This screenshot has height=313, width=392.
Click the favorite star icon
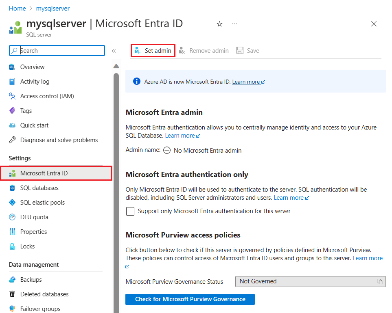tap(219, 24)
